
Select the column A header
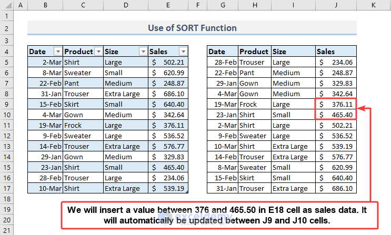tap(20, 6)
